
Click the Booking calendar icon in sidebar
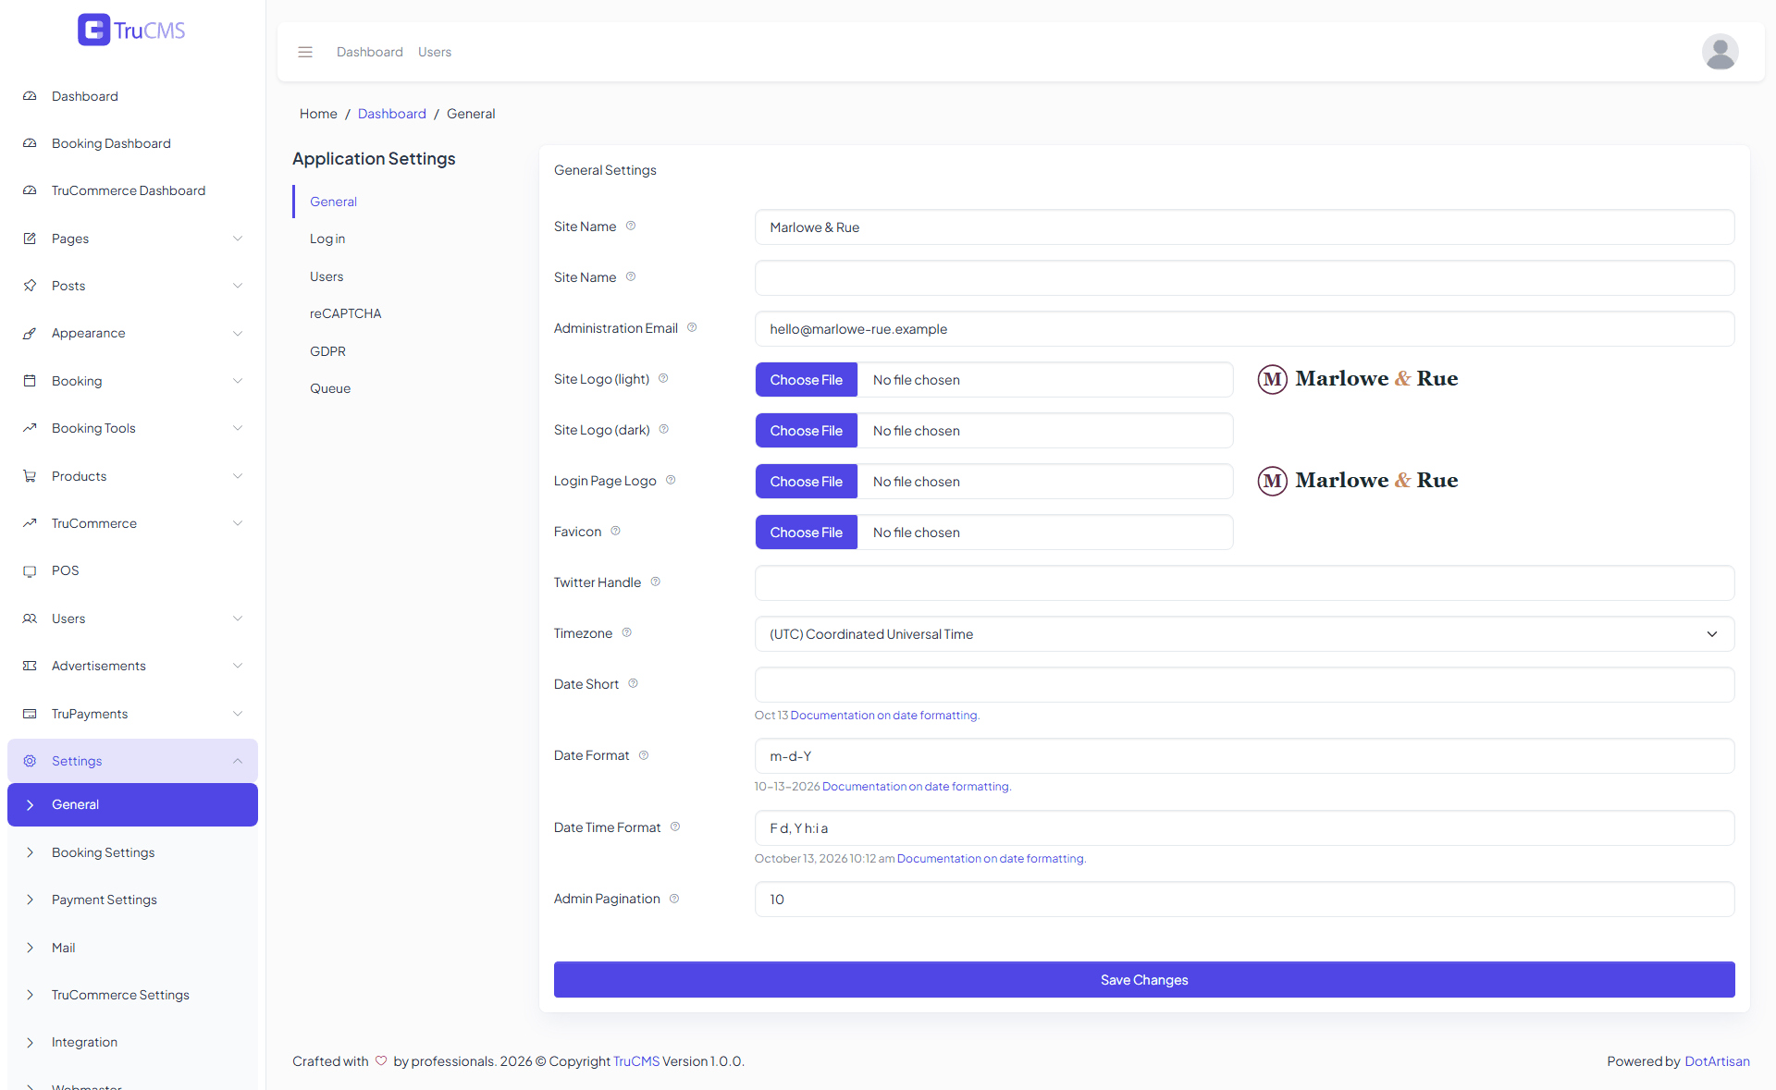30,381
